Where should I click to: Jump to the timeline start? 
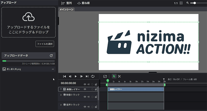click(64, 76)
